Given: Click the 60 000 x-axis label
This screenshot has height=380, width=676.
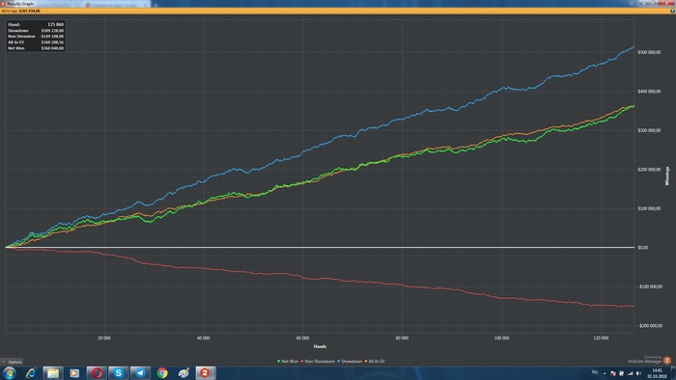Looking at the screenshot, I should [x=302, y=339].
